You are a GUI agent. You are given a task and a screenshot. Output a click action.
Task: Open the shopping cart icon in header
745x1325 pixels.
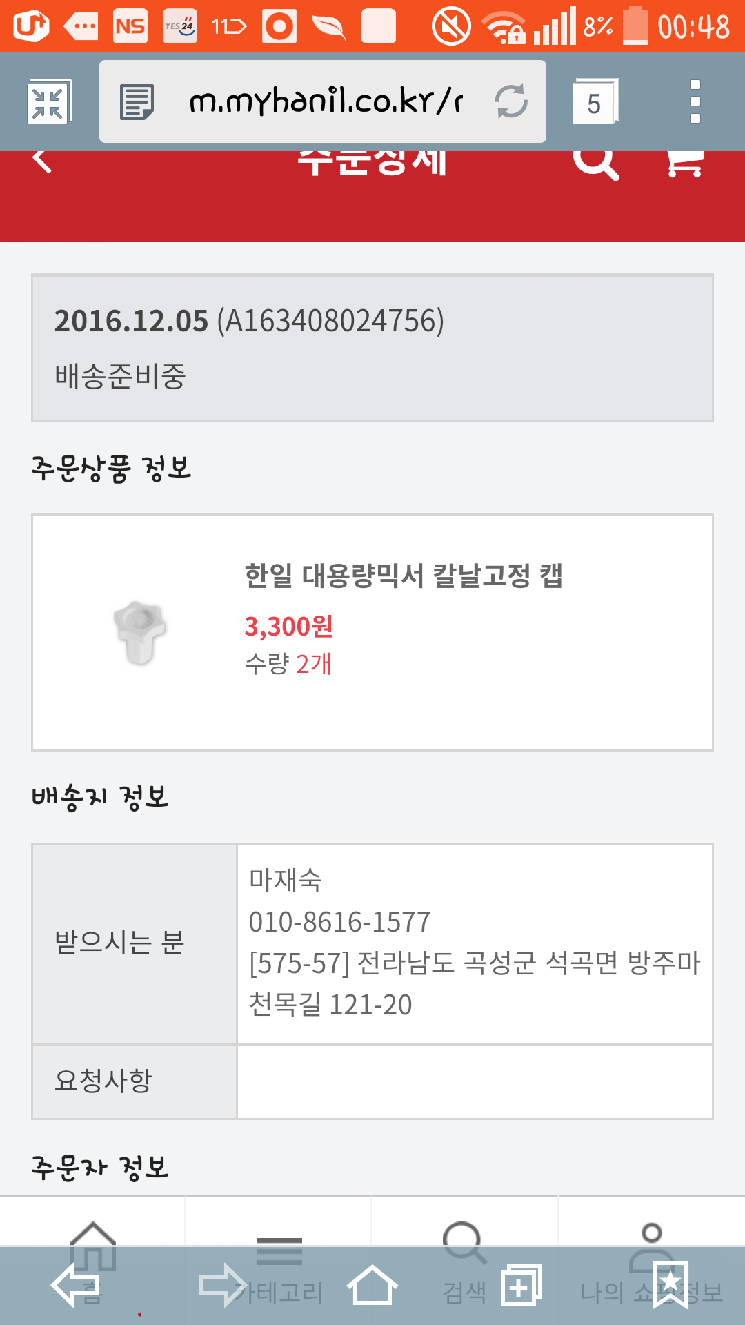684,163
